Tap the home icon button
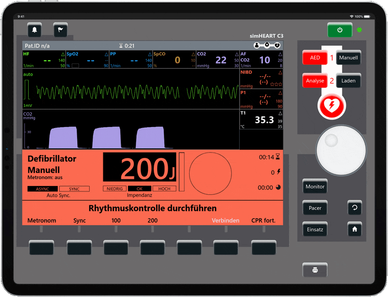 (355, 229)
